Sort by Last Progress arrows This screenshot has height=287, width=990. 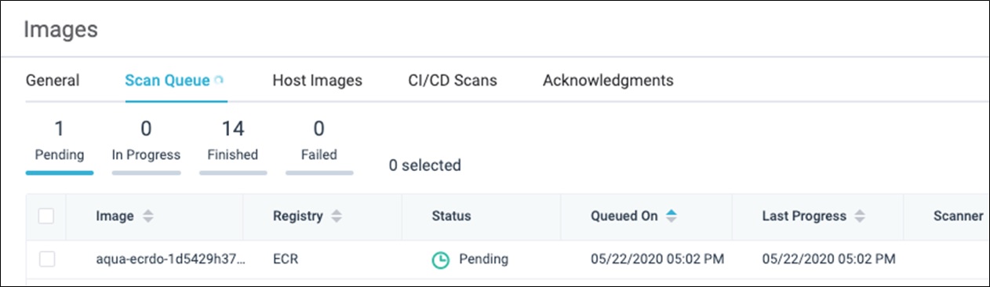[860, 216]
